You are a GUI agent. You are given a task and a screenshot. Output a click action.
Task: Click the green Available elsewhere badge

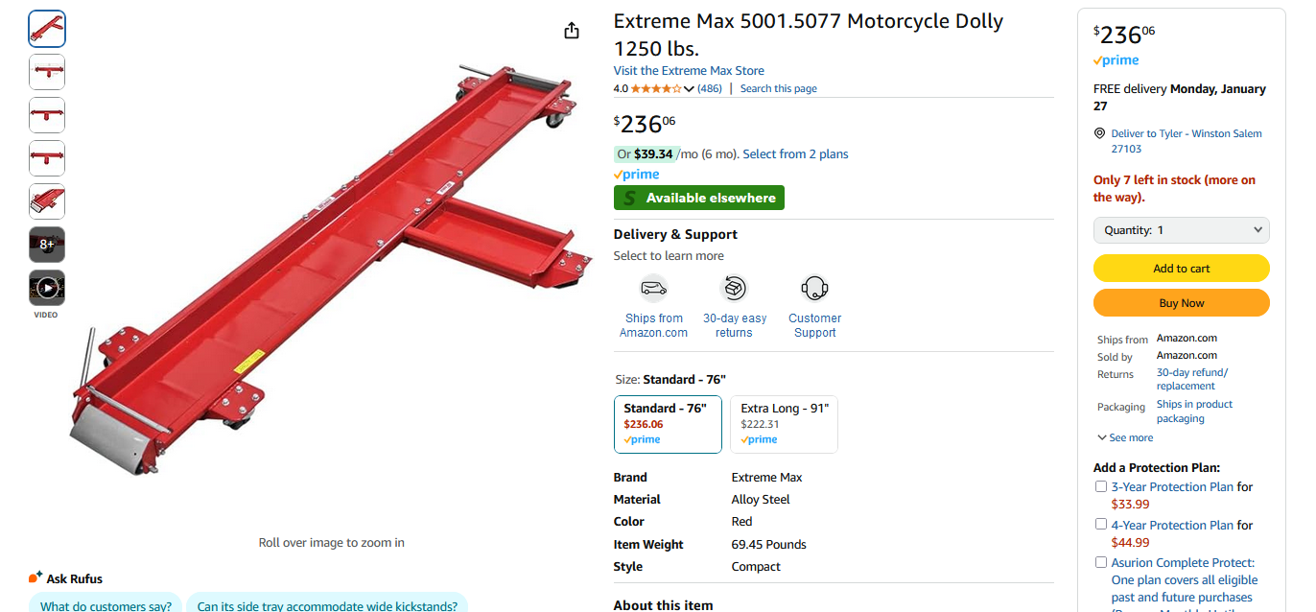click(698, 198)
